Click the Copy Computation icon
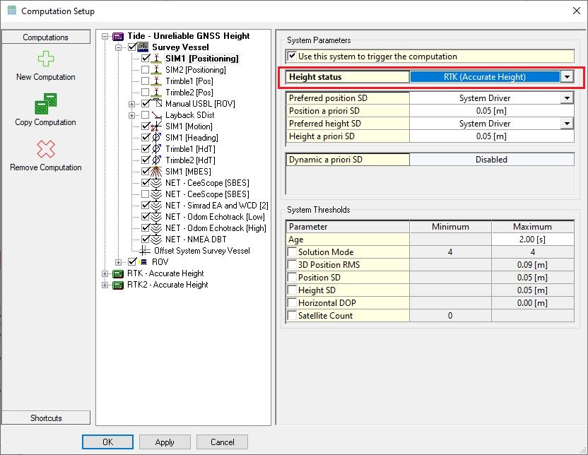The height and width of the screenshot is (455, 588). click(45, 105)
